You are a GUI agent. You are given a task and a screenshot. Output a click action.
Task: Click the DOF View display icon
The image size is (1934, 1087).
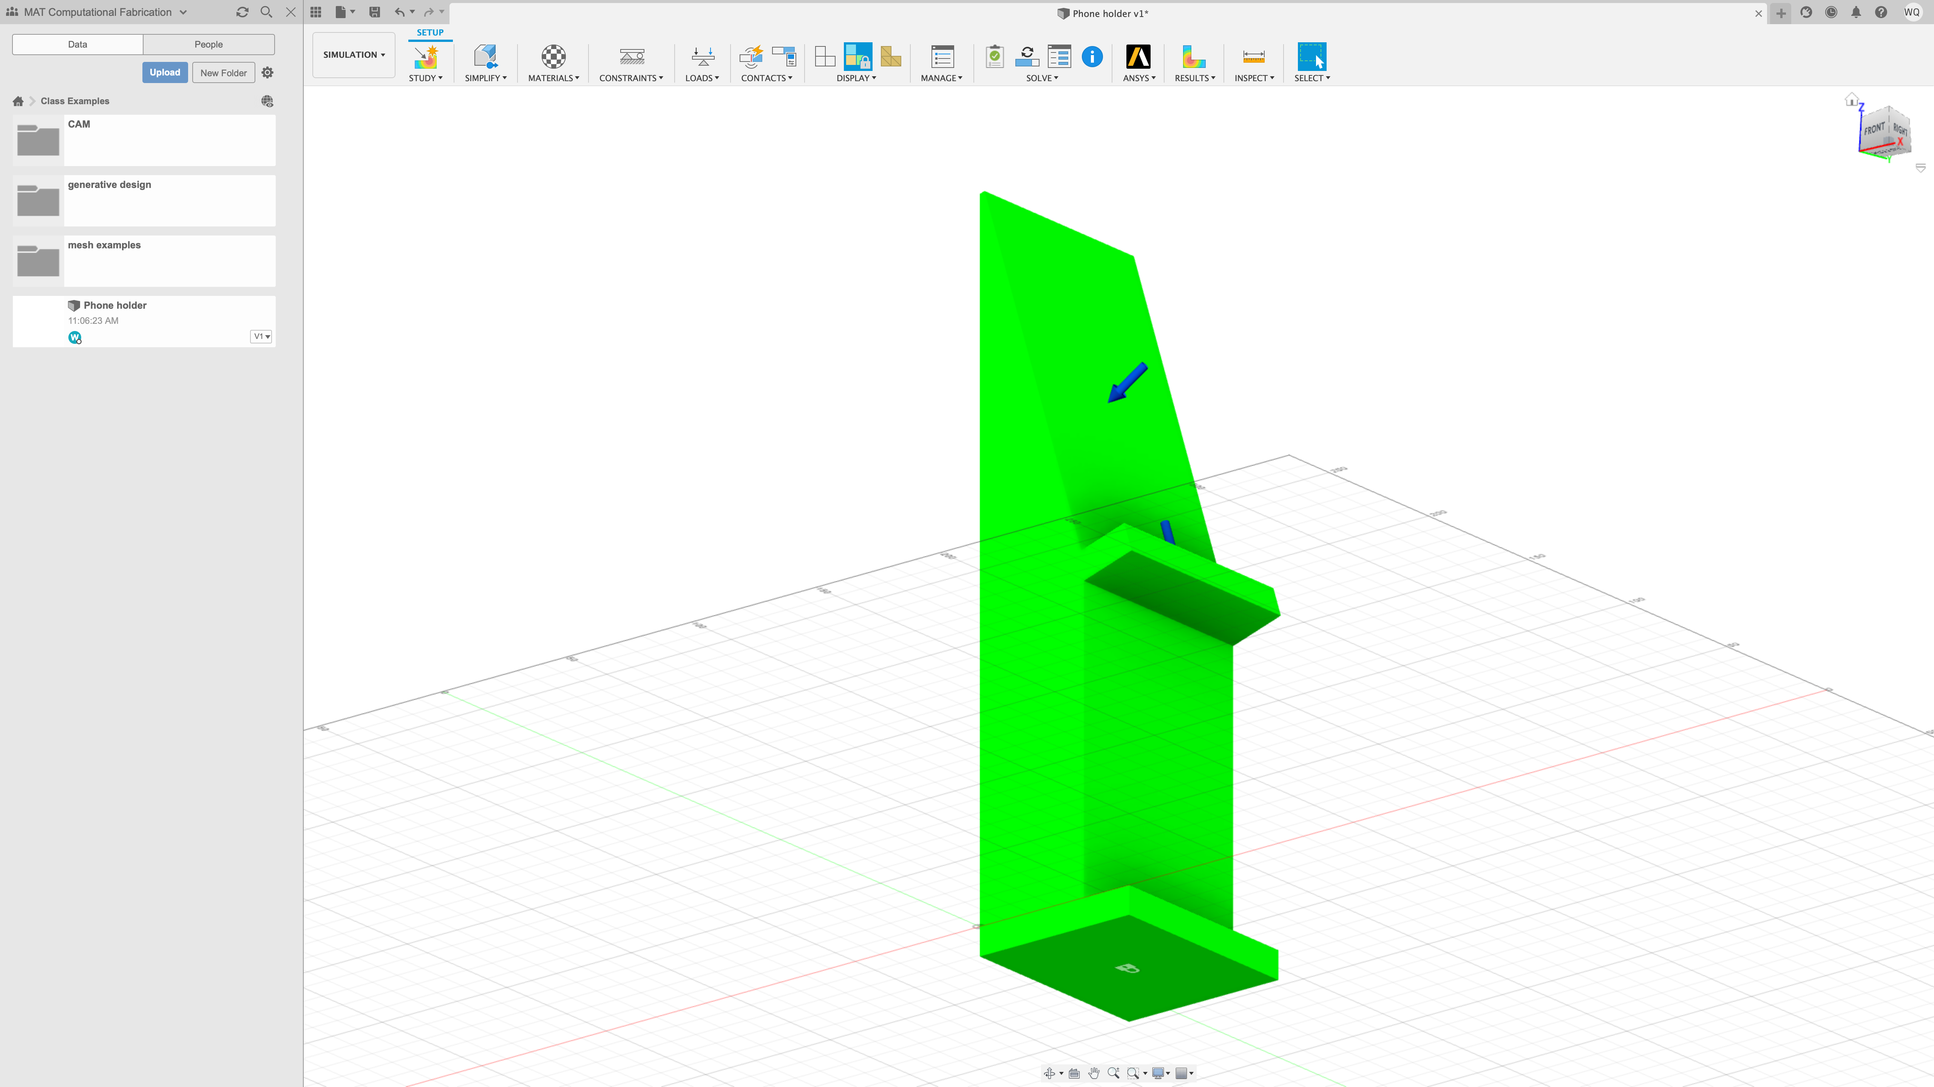[825, 57]
